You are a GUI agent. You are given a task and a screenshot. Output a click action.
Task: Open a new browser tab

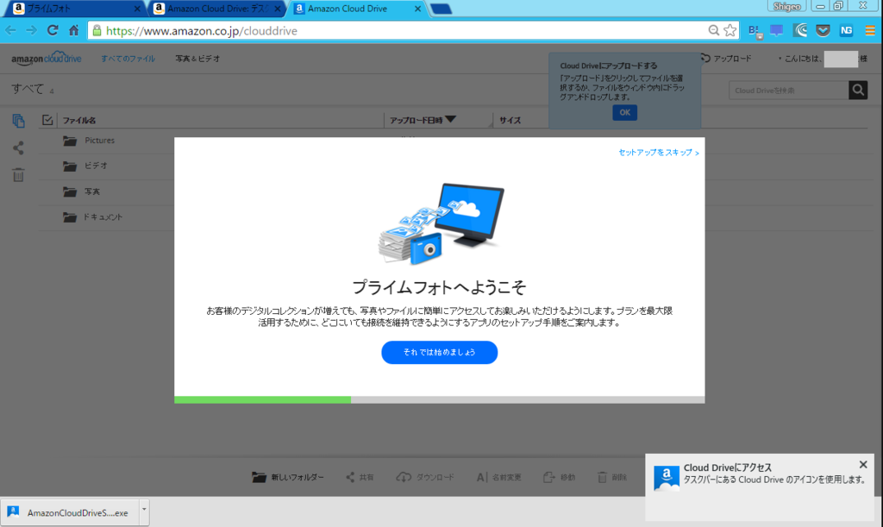pyautogui.click(x=441, y=9)
